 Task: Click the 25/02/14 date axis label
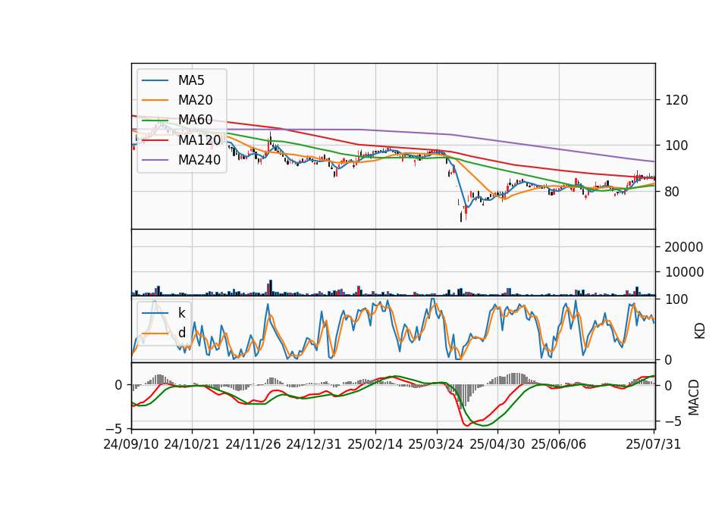(x=375, y=444)
